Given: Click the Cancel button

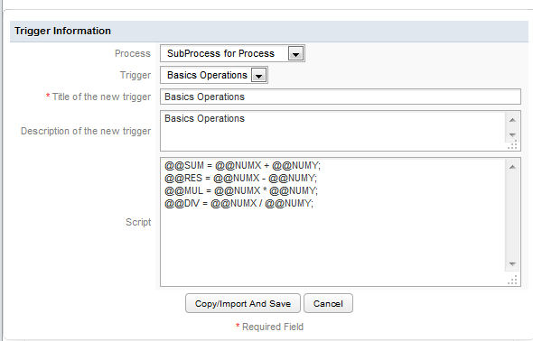Looking at the screenshot, I should click(328, 303).
